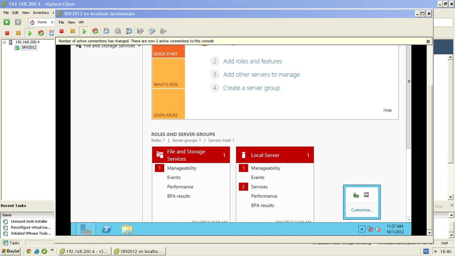Open Server Manager icon in guest taskbar
Screen dimensions: 455x256
point(86,229)
